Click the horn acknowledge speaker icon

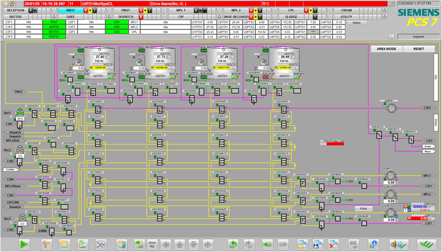click(x=399, y=244)
